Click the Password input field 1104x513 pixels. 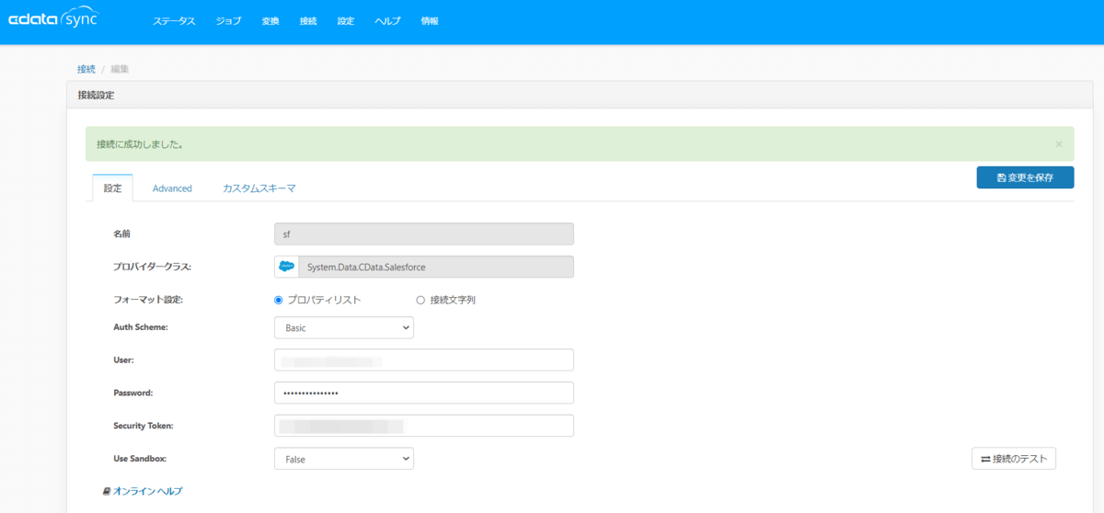424,393
